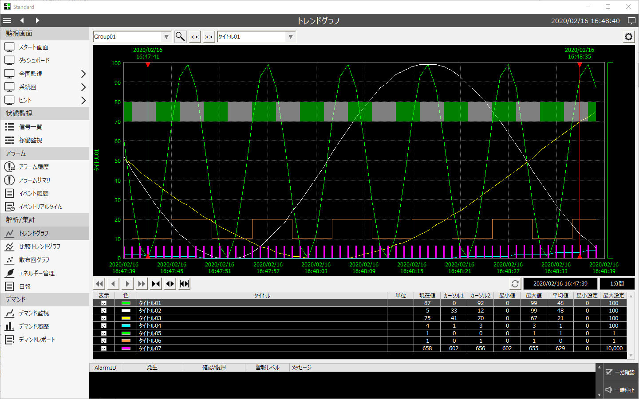Click the 1分間 time span button
The width and height of the screenshot is (639, 399).
pos(616,284)
